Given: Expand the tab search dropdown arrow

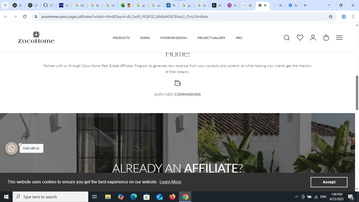Looking at the screenshot, I should (5, 5).
